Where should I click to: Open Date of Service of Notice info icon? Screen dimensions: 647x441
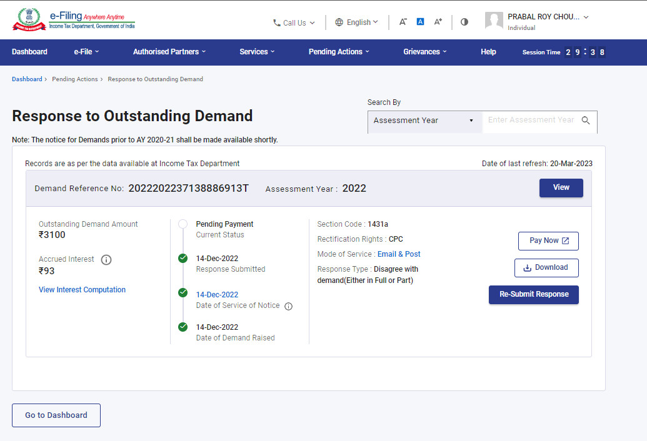(288, 306)
